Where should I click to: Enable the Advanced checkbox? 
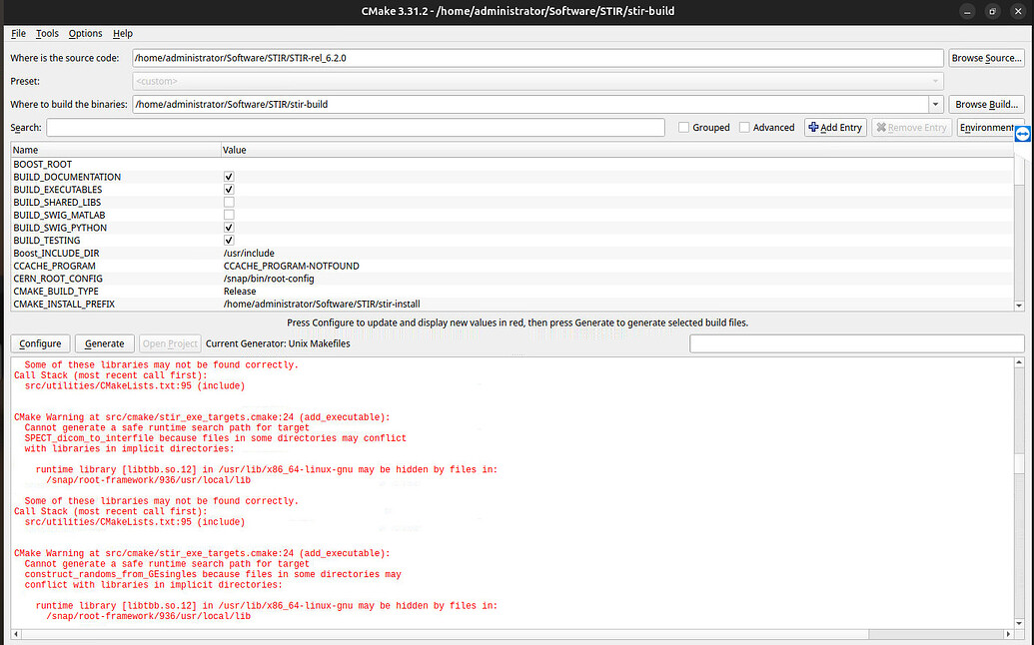click(x=744, y=127)
